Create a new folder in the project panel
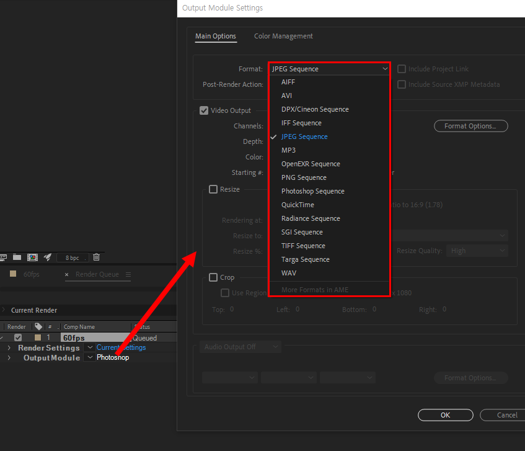The height and width of the screenshot is (451, 525). click(17, 257)
